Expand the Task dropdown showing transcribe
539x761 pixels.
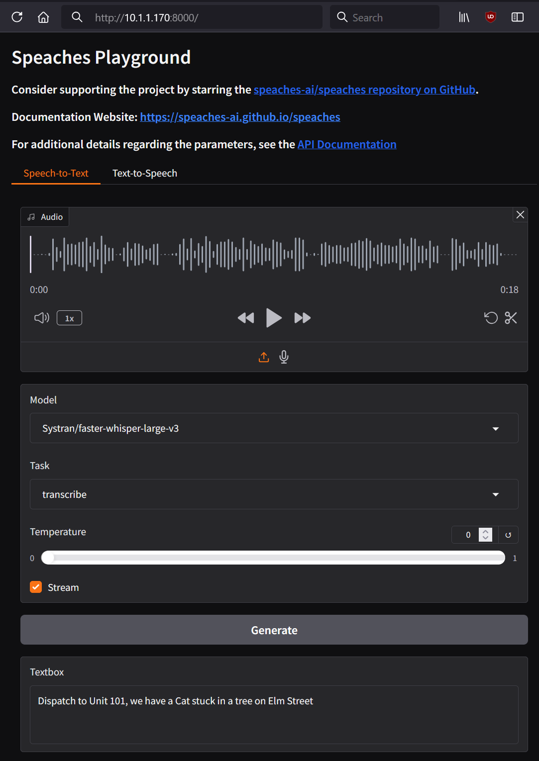(x=274, y=494)
